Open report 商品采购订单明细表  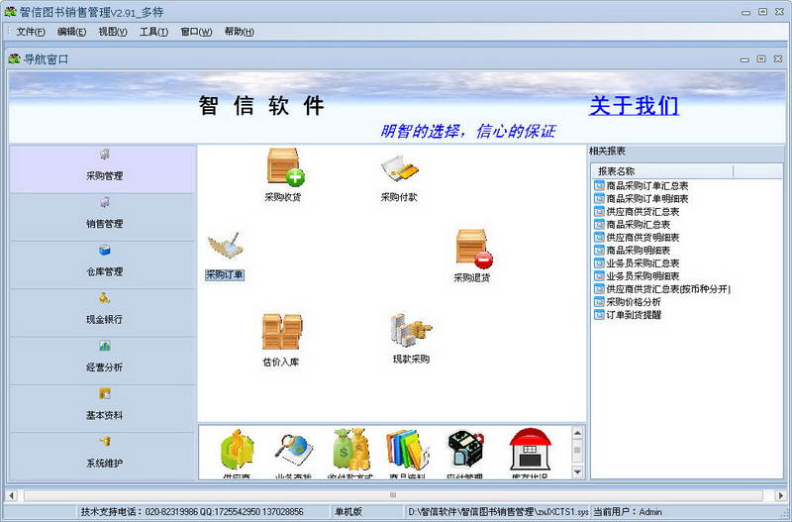642,198
